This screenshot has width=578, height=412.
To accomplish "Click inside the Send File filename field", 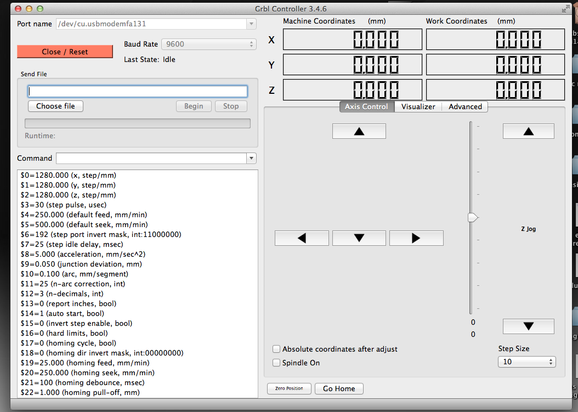I will pyautogui.click(x=137, y=91).
